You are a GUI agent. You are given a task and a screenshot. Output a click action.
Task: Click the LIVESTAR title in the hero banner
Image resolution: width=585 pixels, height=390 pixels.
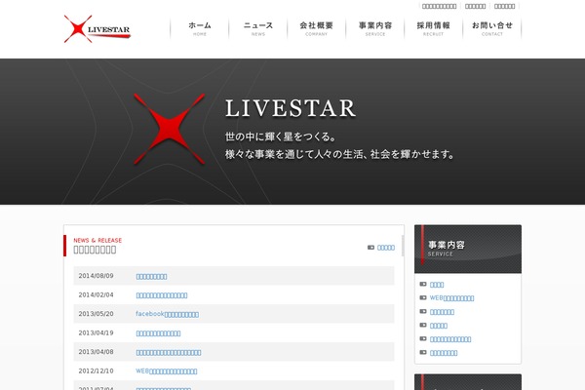pyautogui.click(x=291, y=108)
